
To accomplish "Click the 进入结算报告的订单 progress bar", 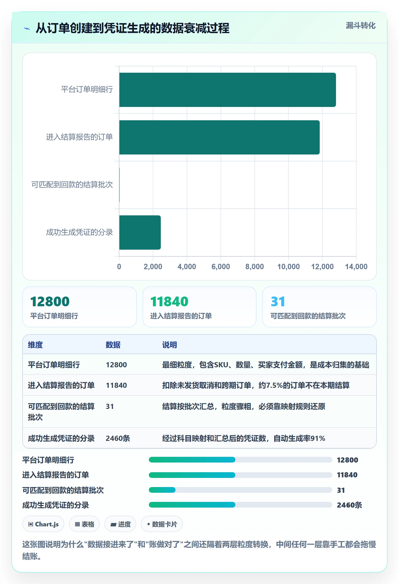I will [x=241, y=475].
